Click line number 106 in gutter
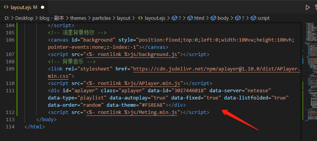 coord(10,40)
